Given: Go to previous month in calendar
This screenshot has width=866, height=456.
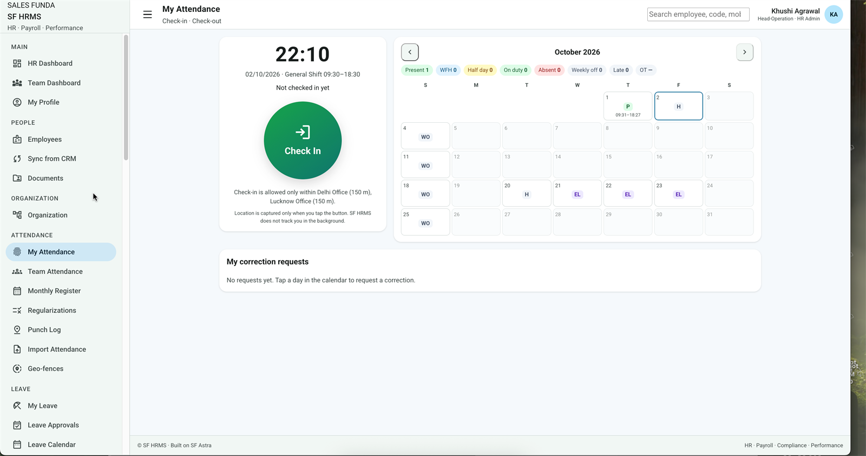Looking at the screenshot, I should [410, 52].
